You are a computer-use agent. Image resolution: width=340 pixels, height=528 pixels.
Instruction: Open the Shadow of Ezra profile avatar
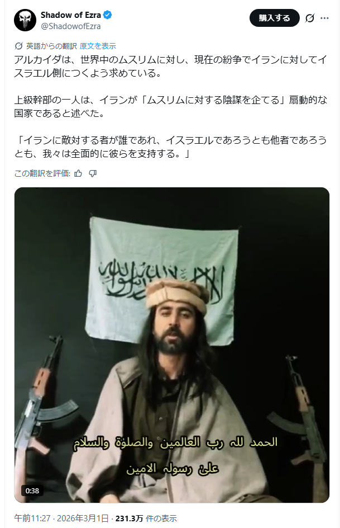25,20
